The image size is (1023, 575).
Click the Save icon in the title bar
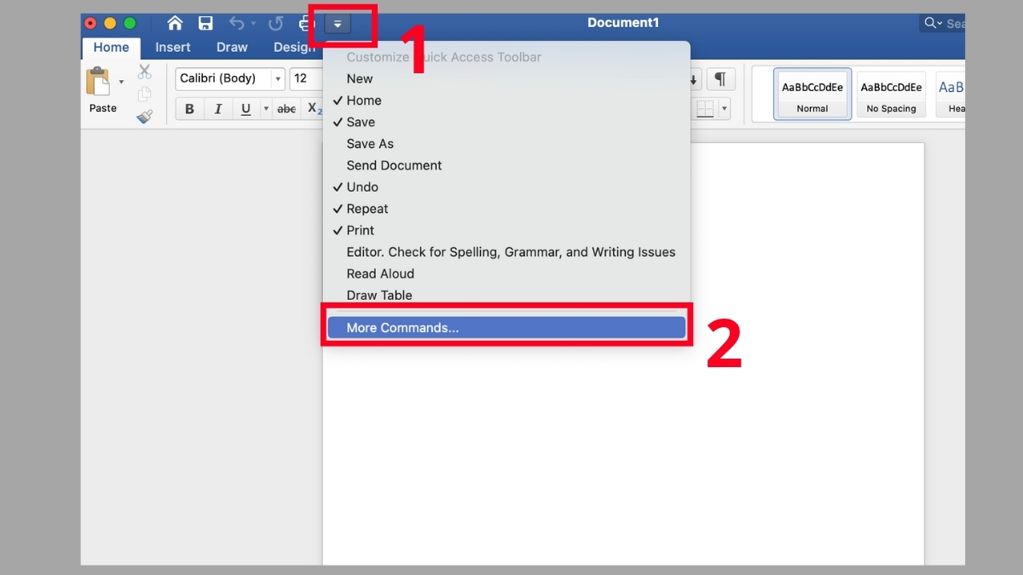205,23
